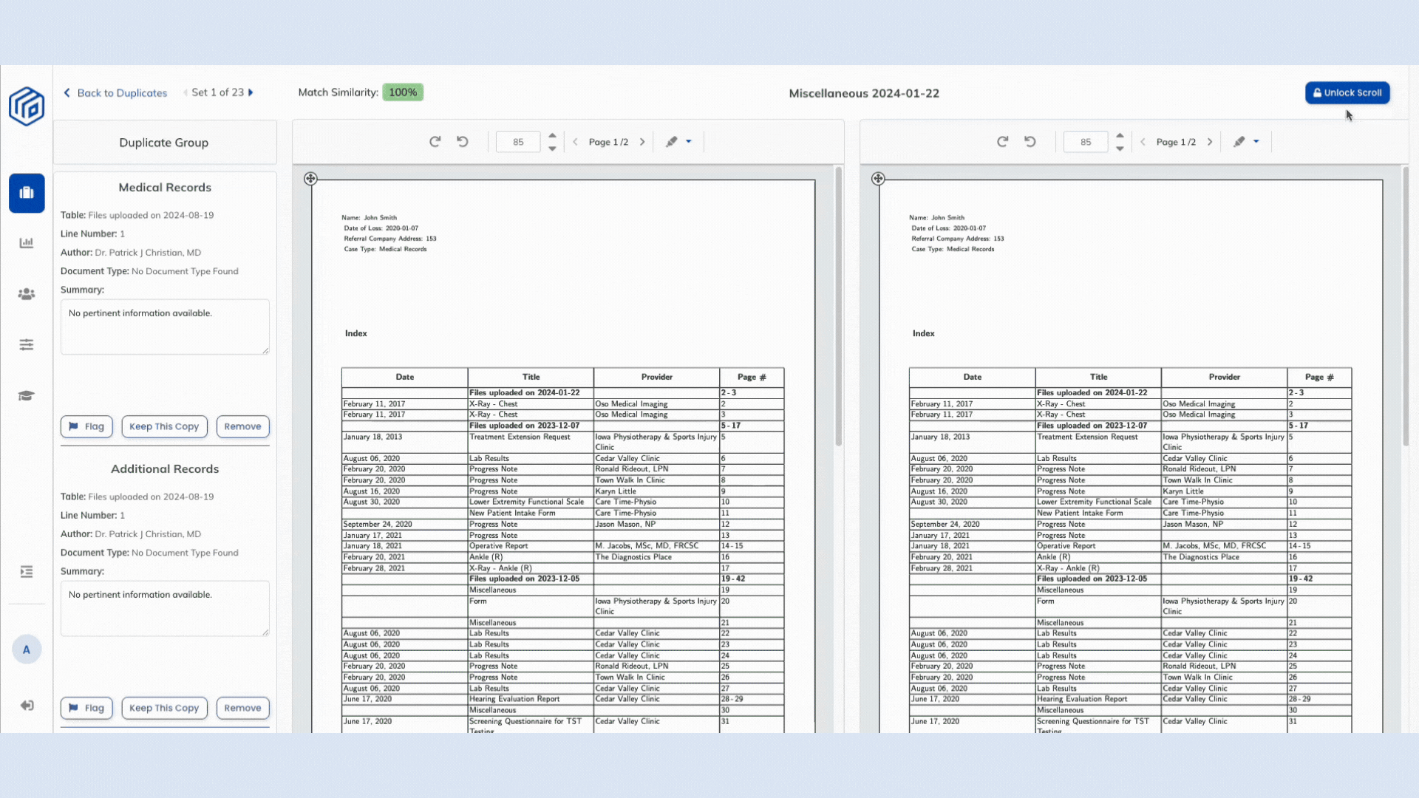Image resolution: width=1419 pixels, height=798 pixels.
Task: Click Keep This Copy for Medical Records
Action: click(164, 426)
